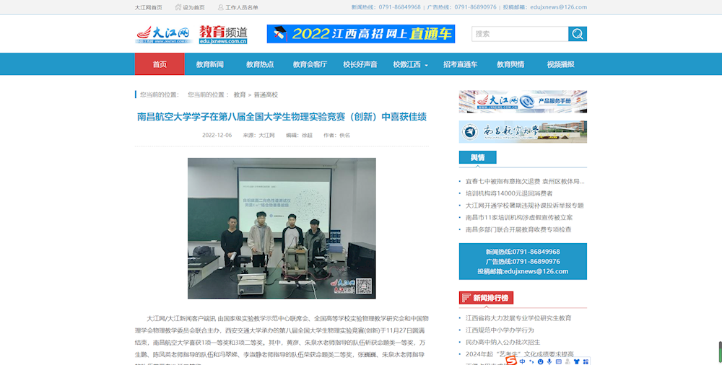
Task: Click the 大江网 logo in header
Action: coord(162,34)
